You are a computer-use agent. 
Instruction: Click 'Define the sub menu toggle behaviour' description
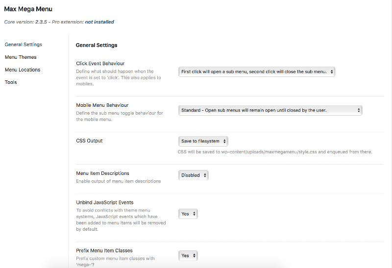(x=120, y=116)
